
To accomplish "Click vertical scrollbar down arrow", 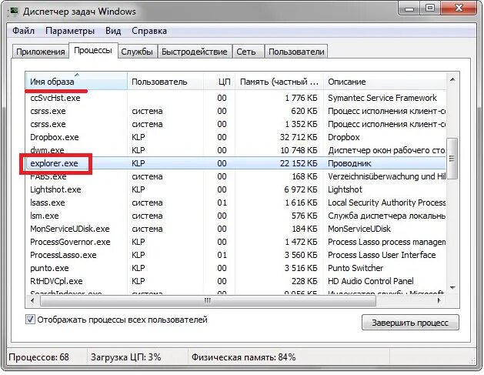I will tap(452, 287).
